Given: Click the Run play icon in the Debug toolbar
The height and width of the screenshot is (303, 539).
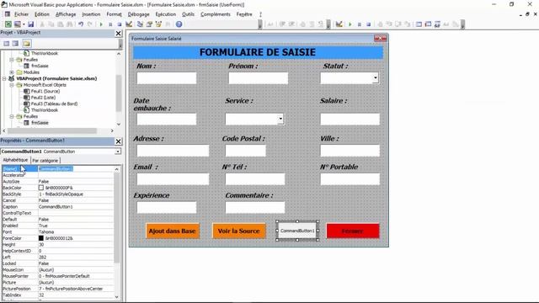Looking at the screenshot, I should (350, 24).
